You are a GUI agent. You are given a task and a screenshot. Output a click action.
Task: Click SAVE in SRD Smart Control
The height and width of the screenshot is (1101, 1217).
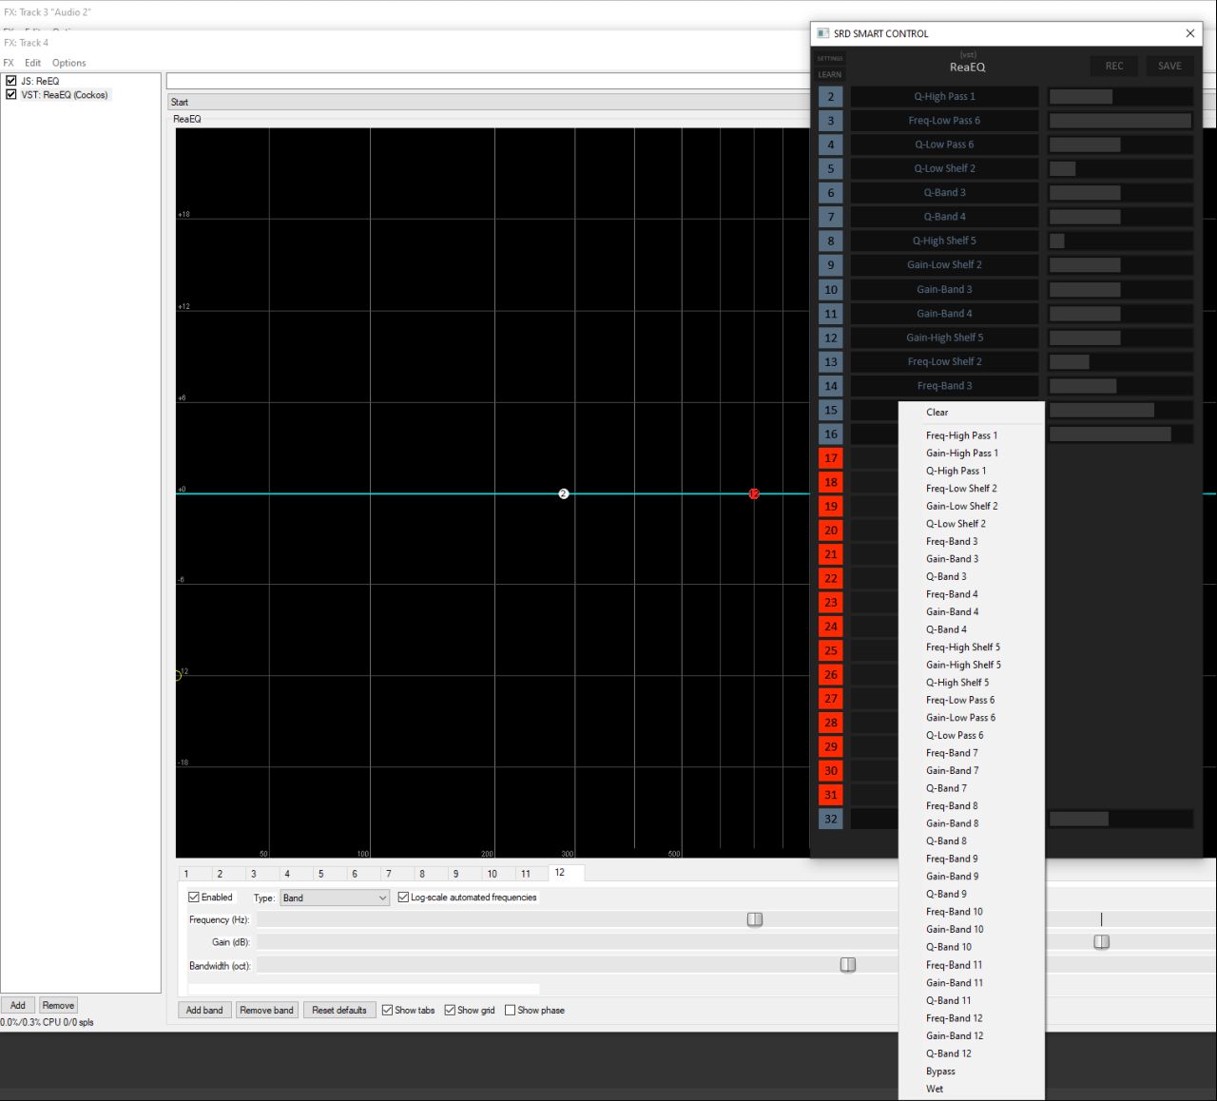(x=1169, y=66)
